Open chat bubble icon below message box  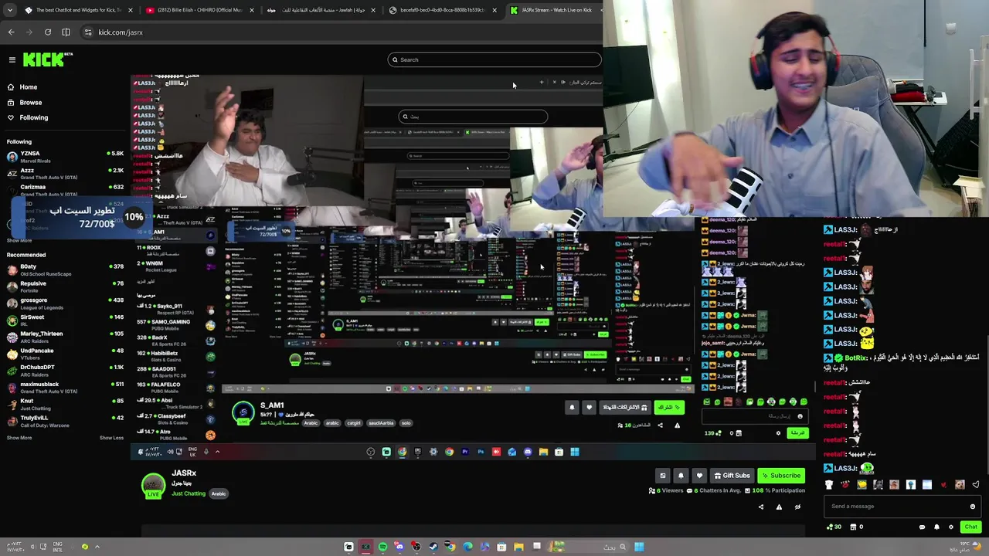tap(922, 527)
